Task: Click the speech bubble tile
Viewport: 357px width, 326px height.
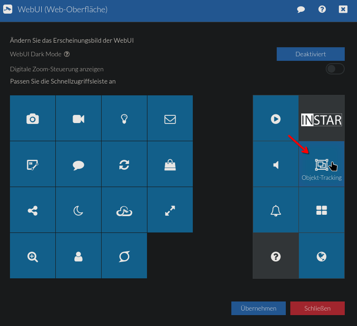Action: [x=78, y=164]
